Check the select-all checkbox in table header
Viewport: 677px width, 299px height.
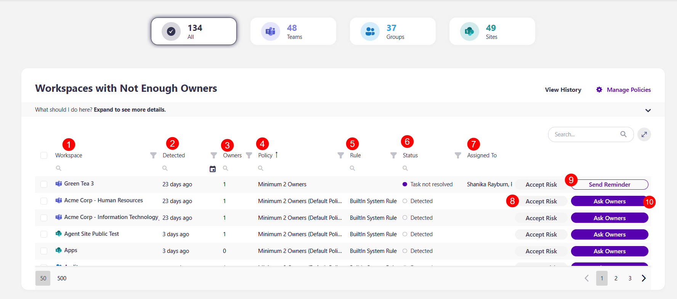[44, 155]
